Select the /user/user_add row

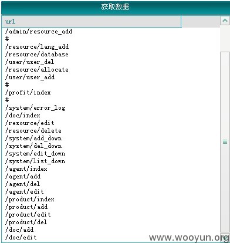click(30, 77)
